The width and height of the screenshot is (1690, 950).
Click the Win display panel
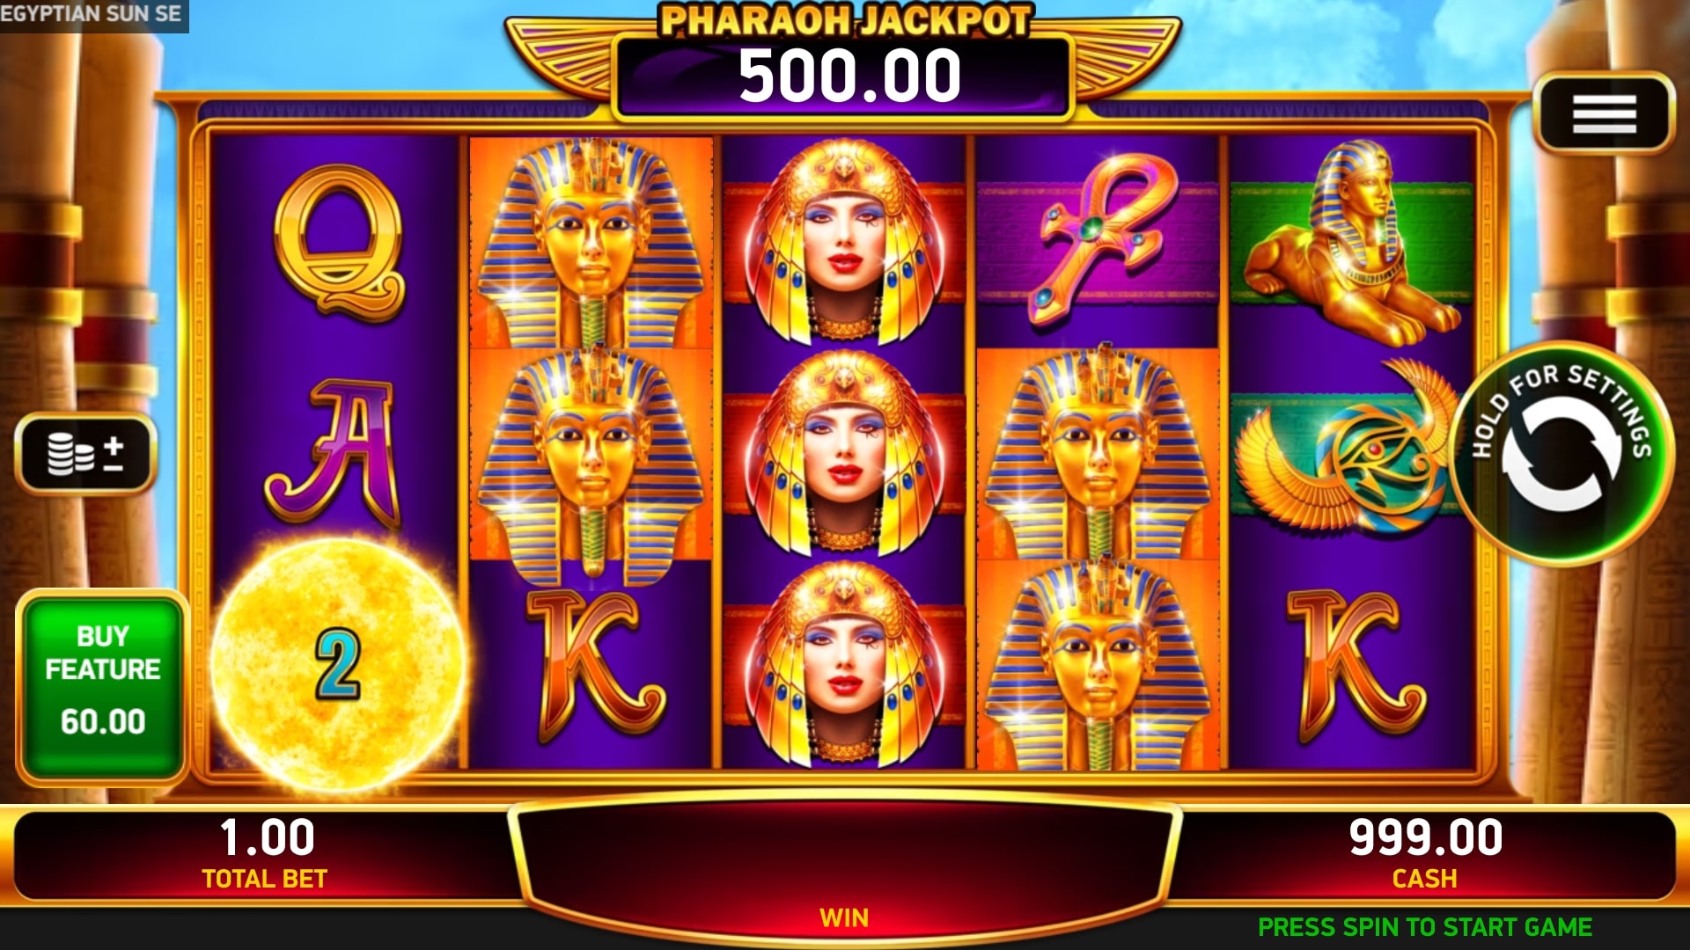click(x=844, y=866)
